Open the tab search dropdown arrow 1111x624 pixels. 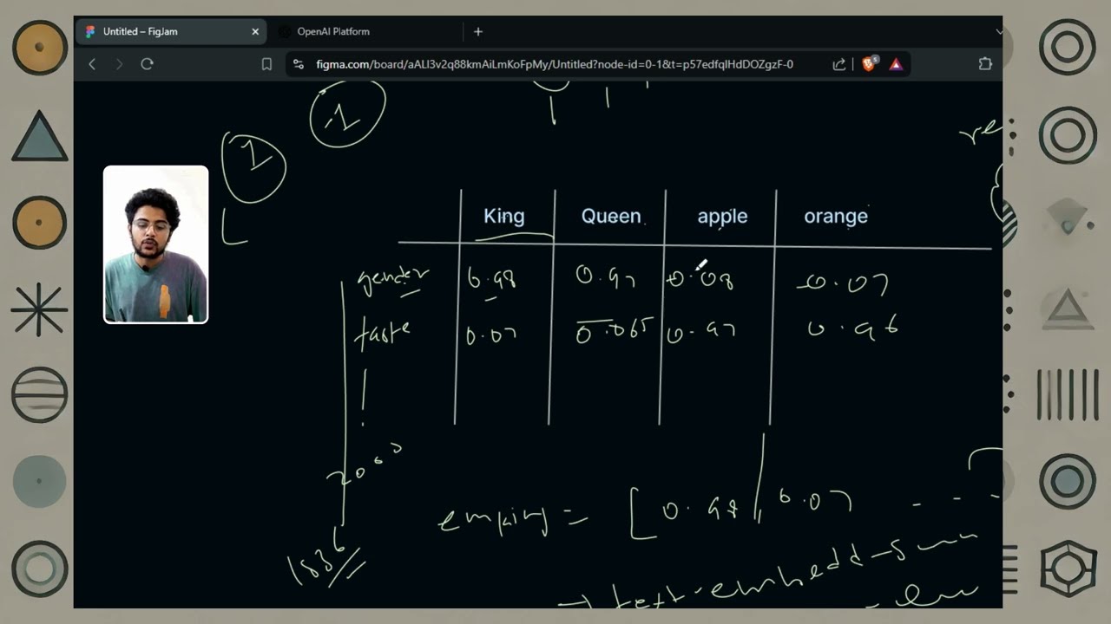coord(998,31)
